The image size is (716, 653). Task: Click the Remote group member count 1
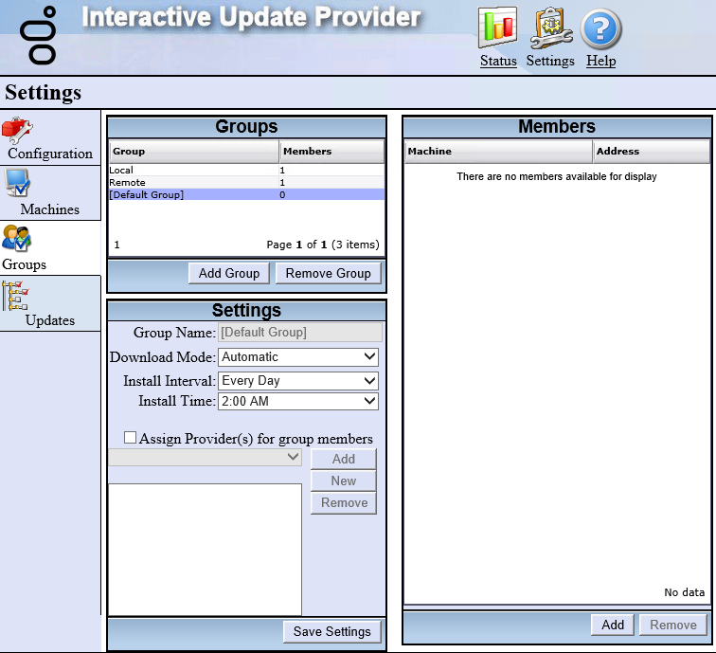tap(282, 182)
